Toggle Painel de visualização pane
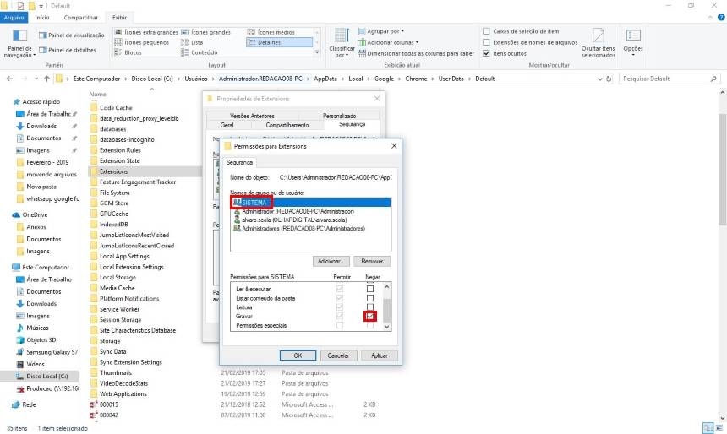The height and width of the screenshot is (434, 727). (72, 35)
